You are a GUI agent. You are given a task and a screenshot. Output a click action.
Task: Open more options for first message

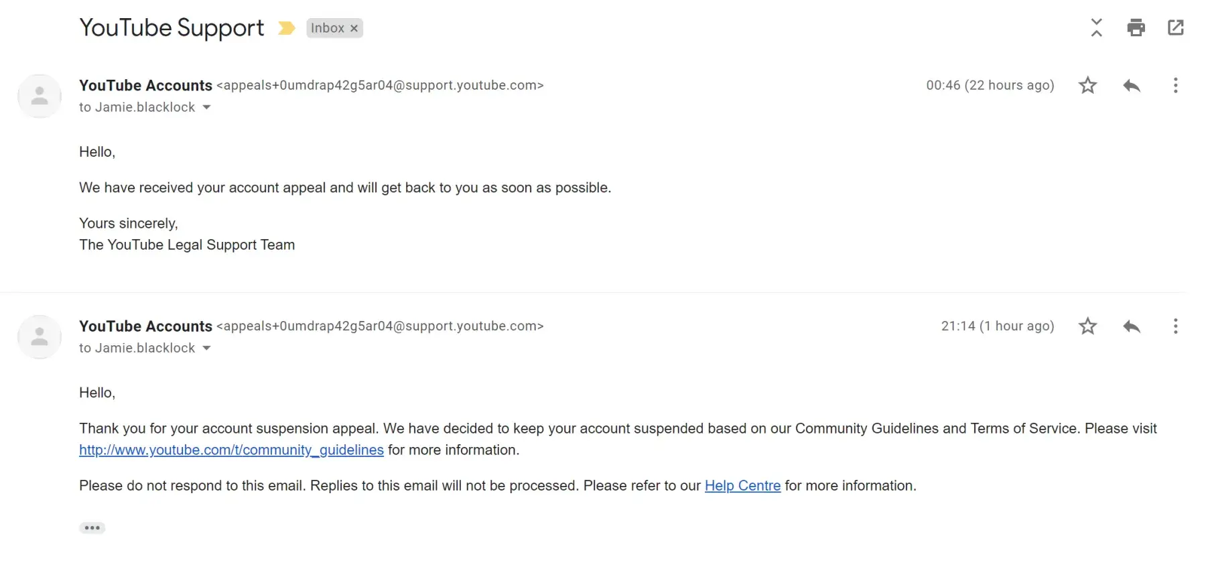click(x=1175, y=85)
